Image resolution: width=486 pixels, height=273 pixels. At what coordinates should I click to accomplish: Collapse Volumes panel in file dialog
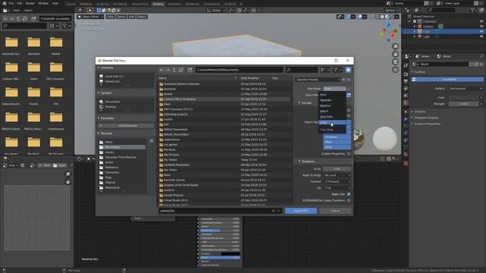[99, 67]
